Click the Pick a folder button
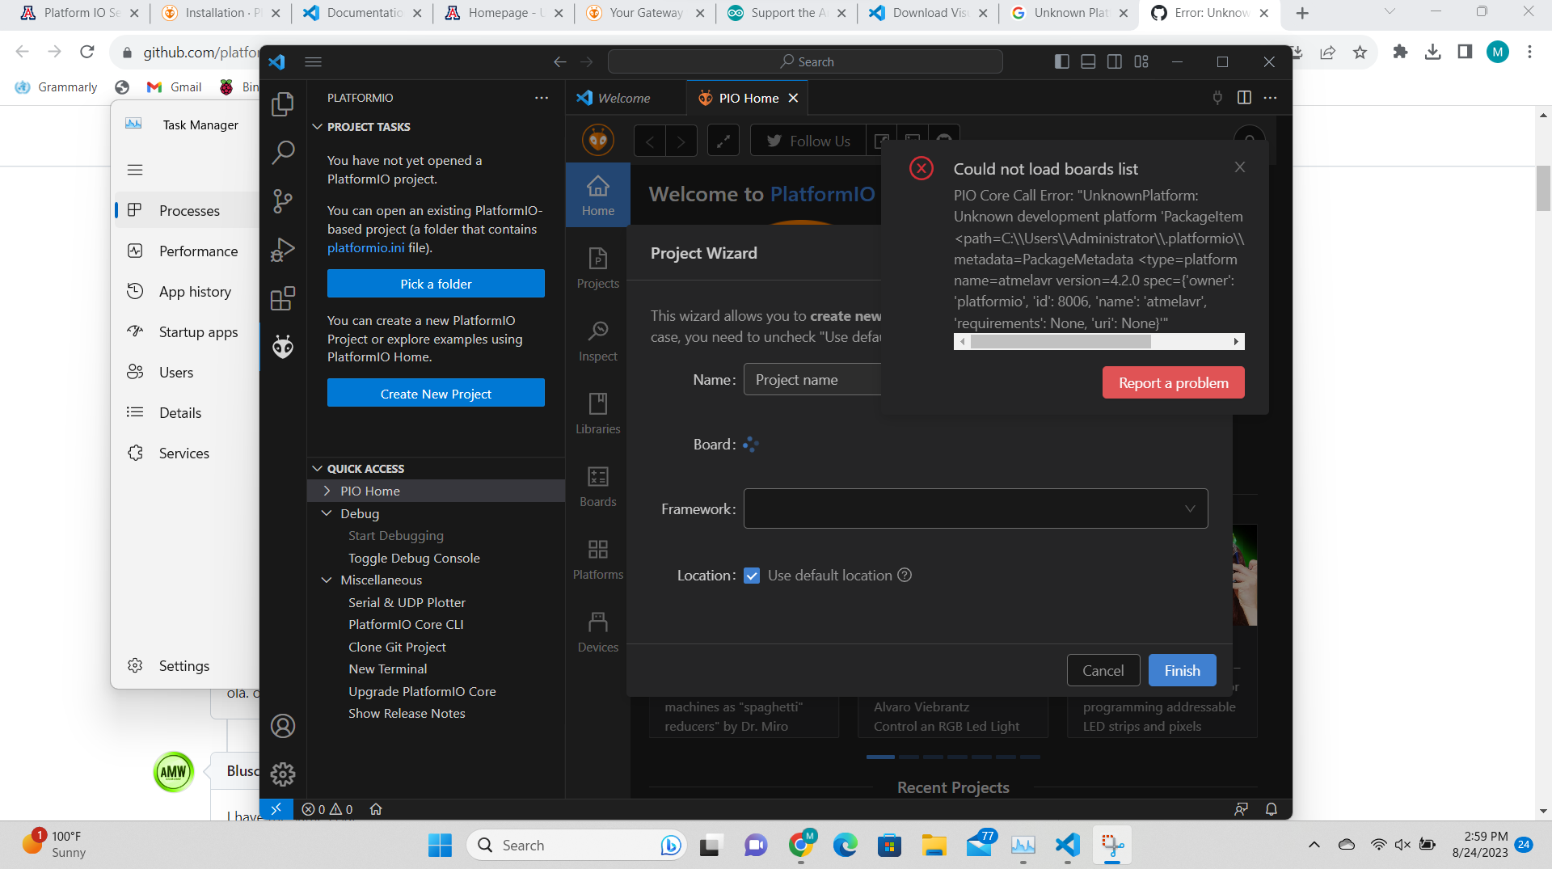1552x869 pixels. 436,284
